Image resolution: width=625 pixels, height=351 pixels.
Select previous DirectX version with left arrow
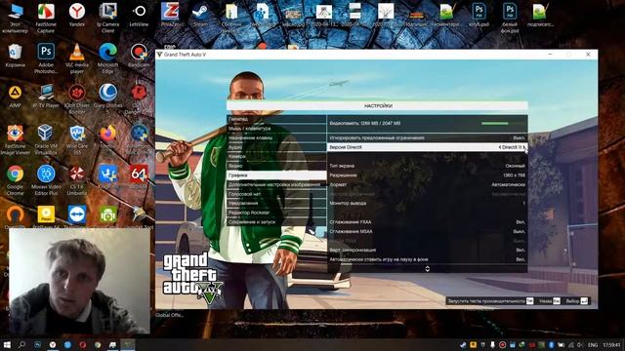500,147
